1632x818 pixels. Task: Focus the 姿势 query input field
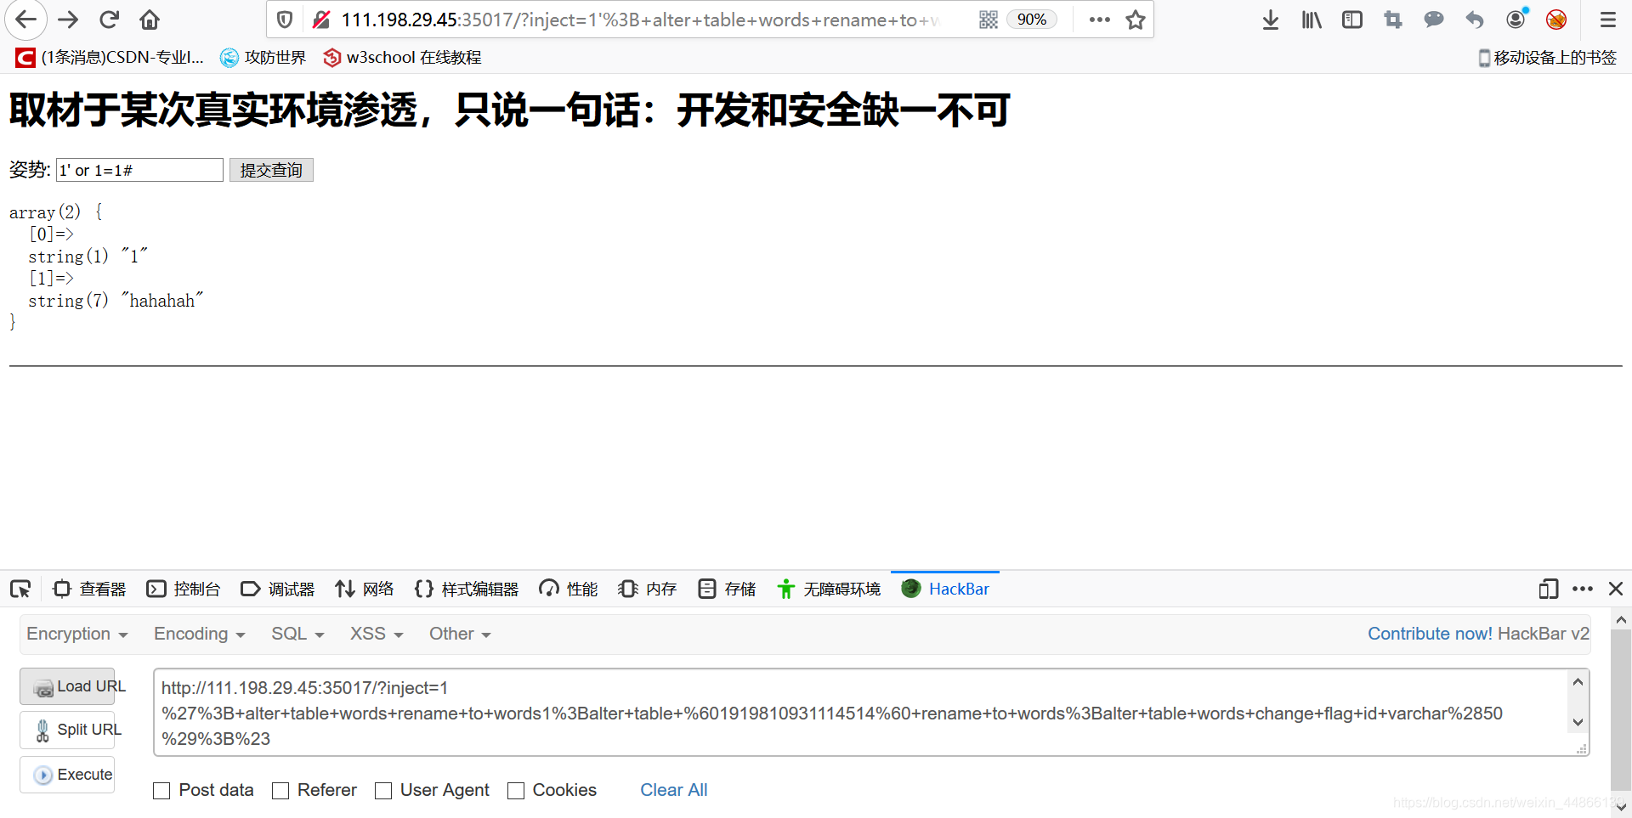(x=139, y=170)
